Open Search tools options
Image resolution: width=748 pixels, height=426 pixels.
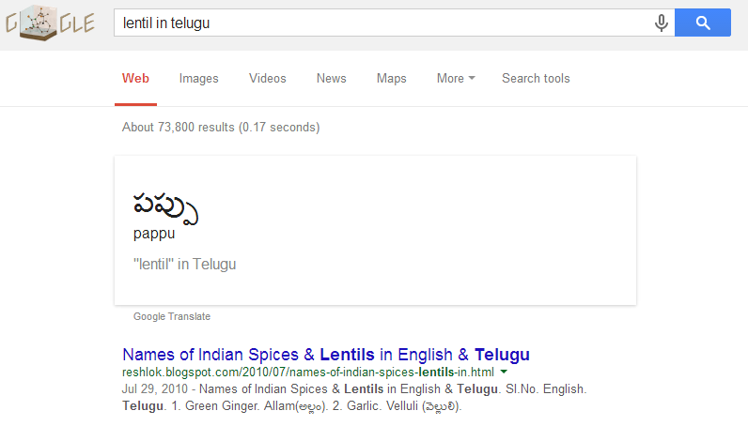(x=536, y=79)
